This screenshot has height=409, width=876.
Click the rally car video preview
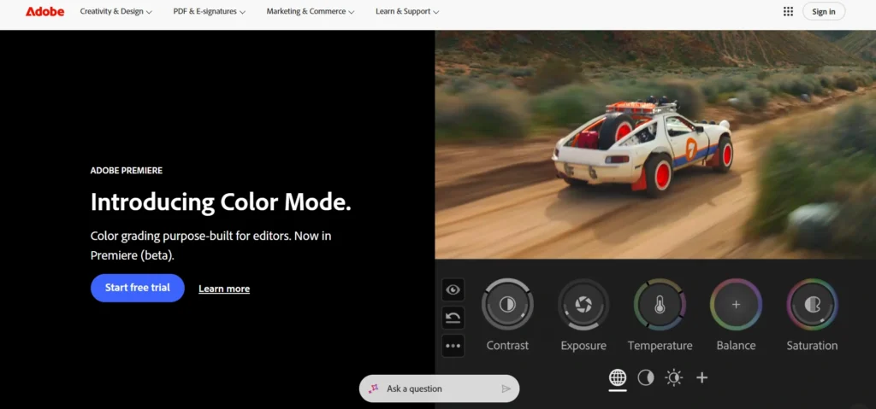(655, 144)
